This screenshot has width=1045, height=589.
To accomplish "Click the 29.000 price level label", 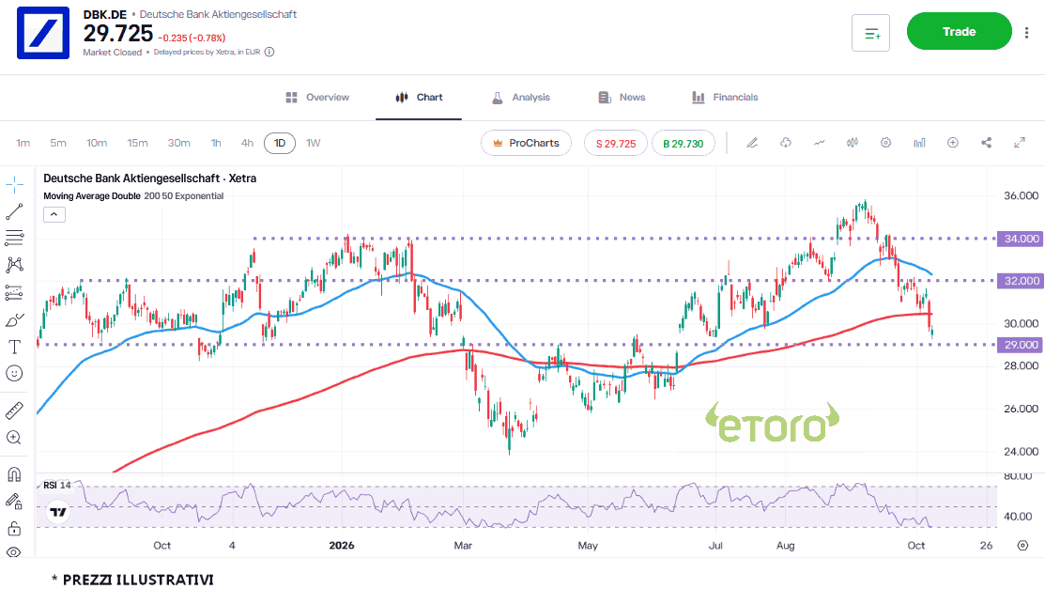I will (1020, 344).
